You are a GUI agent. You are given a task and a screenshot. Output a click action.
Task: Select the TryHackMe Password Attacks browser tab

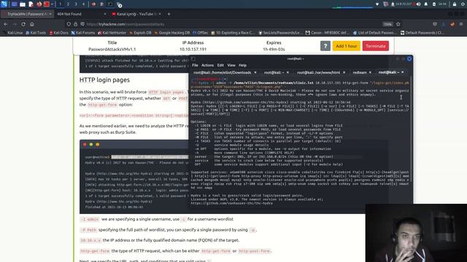pos(27,14)
